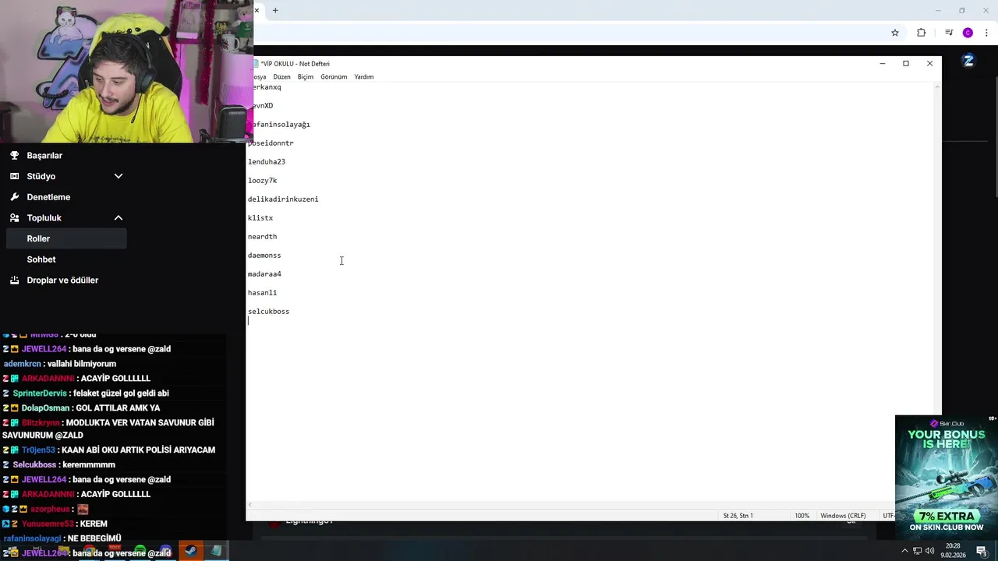
Task: Open Notepad taskbar icon
Action: coord(216,551)
